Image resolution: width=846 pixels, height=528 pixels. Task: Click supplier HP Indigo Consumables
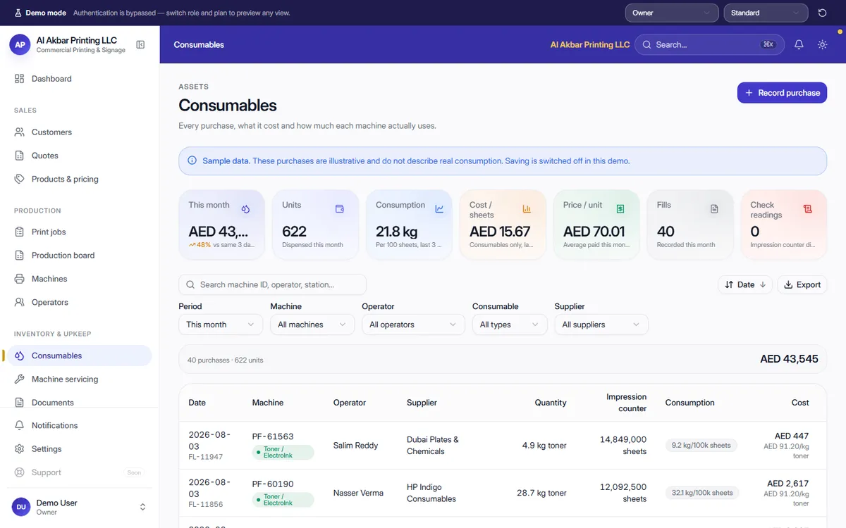pyautogui.click(x=431, y=493)
